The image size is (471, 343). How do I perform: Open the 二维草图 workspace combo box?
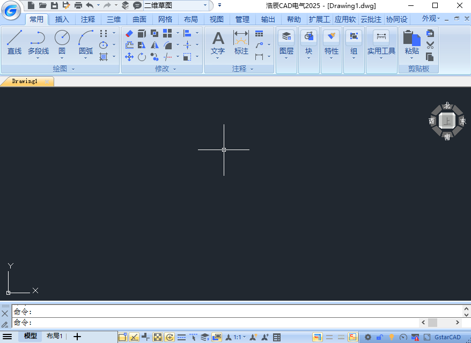pos(176,5)
